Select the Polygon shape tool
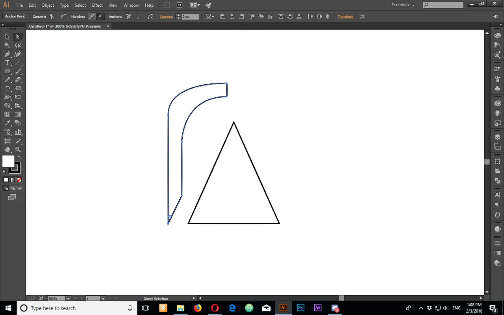The height and width of the screenshot is (315, 504). (x=7, y=71)
